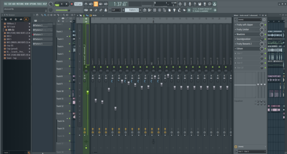The height and width of the screenshot is (154, 287).
Task: Toggle Newtone effect enable light
Action: click(x=265, y=34)
